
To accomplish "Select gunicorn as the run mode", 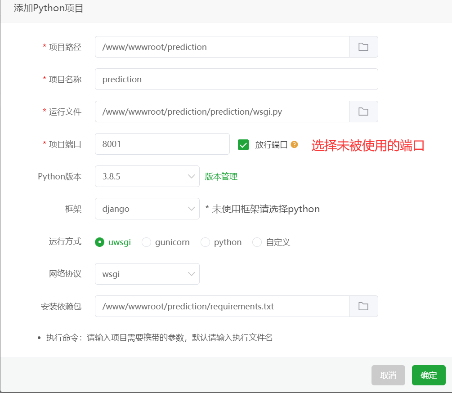I will click(146, 242).
